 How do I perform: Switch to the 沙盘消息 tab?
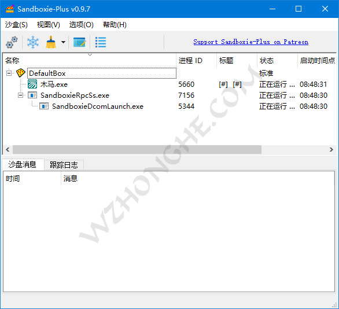point(23,164)
